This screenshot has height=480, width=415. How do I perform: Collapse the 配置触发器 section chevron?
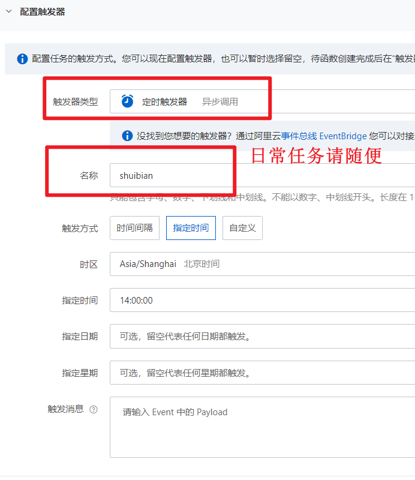tap(9, 11)
